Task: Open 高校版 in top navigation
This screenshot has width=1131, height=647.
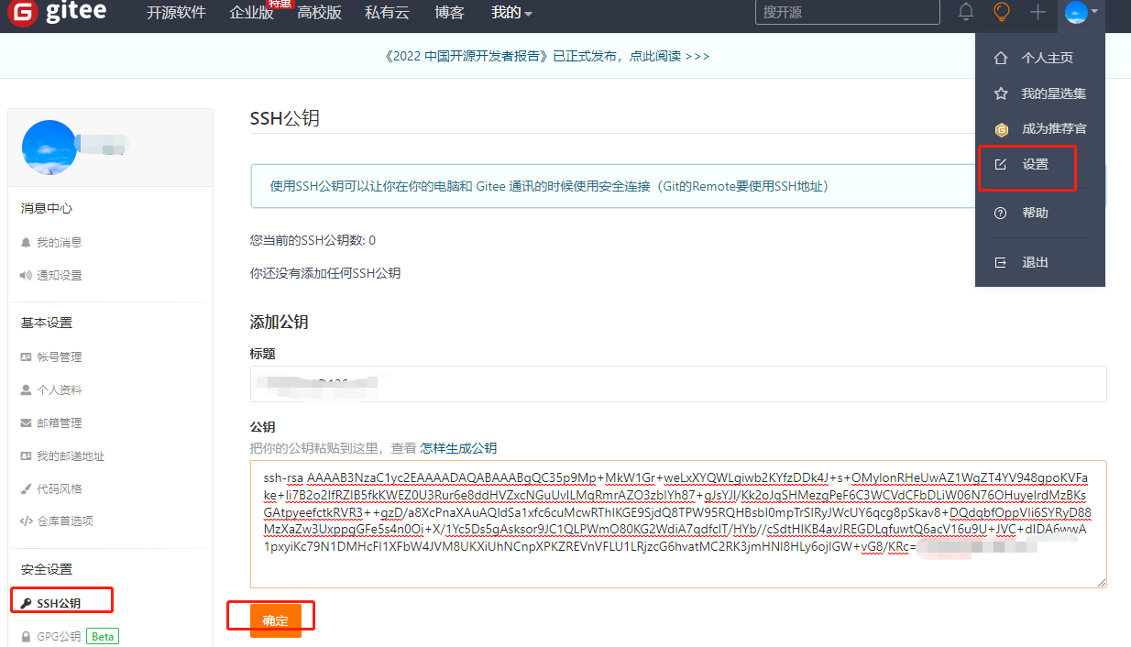Action: pos(319,13)
